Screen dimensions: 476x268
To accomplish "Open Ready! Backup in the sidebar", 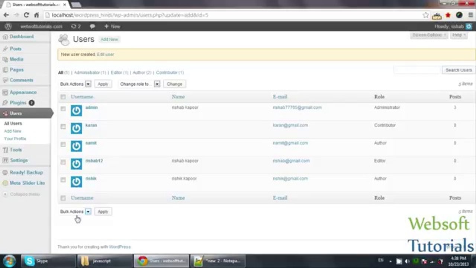I will pyautogui.click(x=25, y=172).
